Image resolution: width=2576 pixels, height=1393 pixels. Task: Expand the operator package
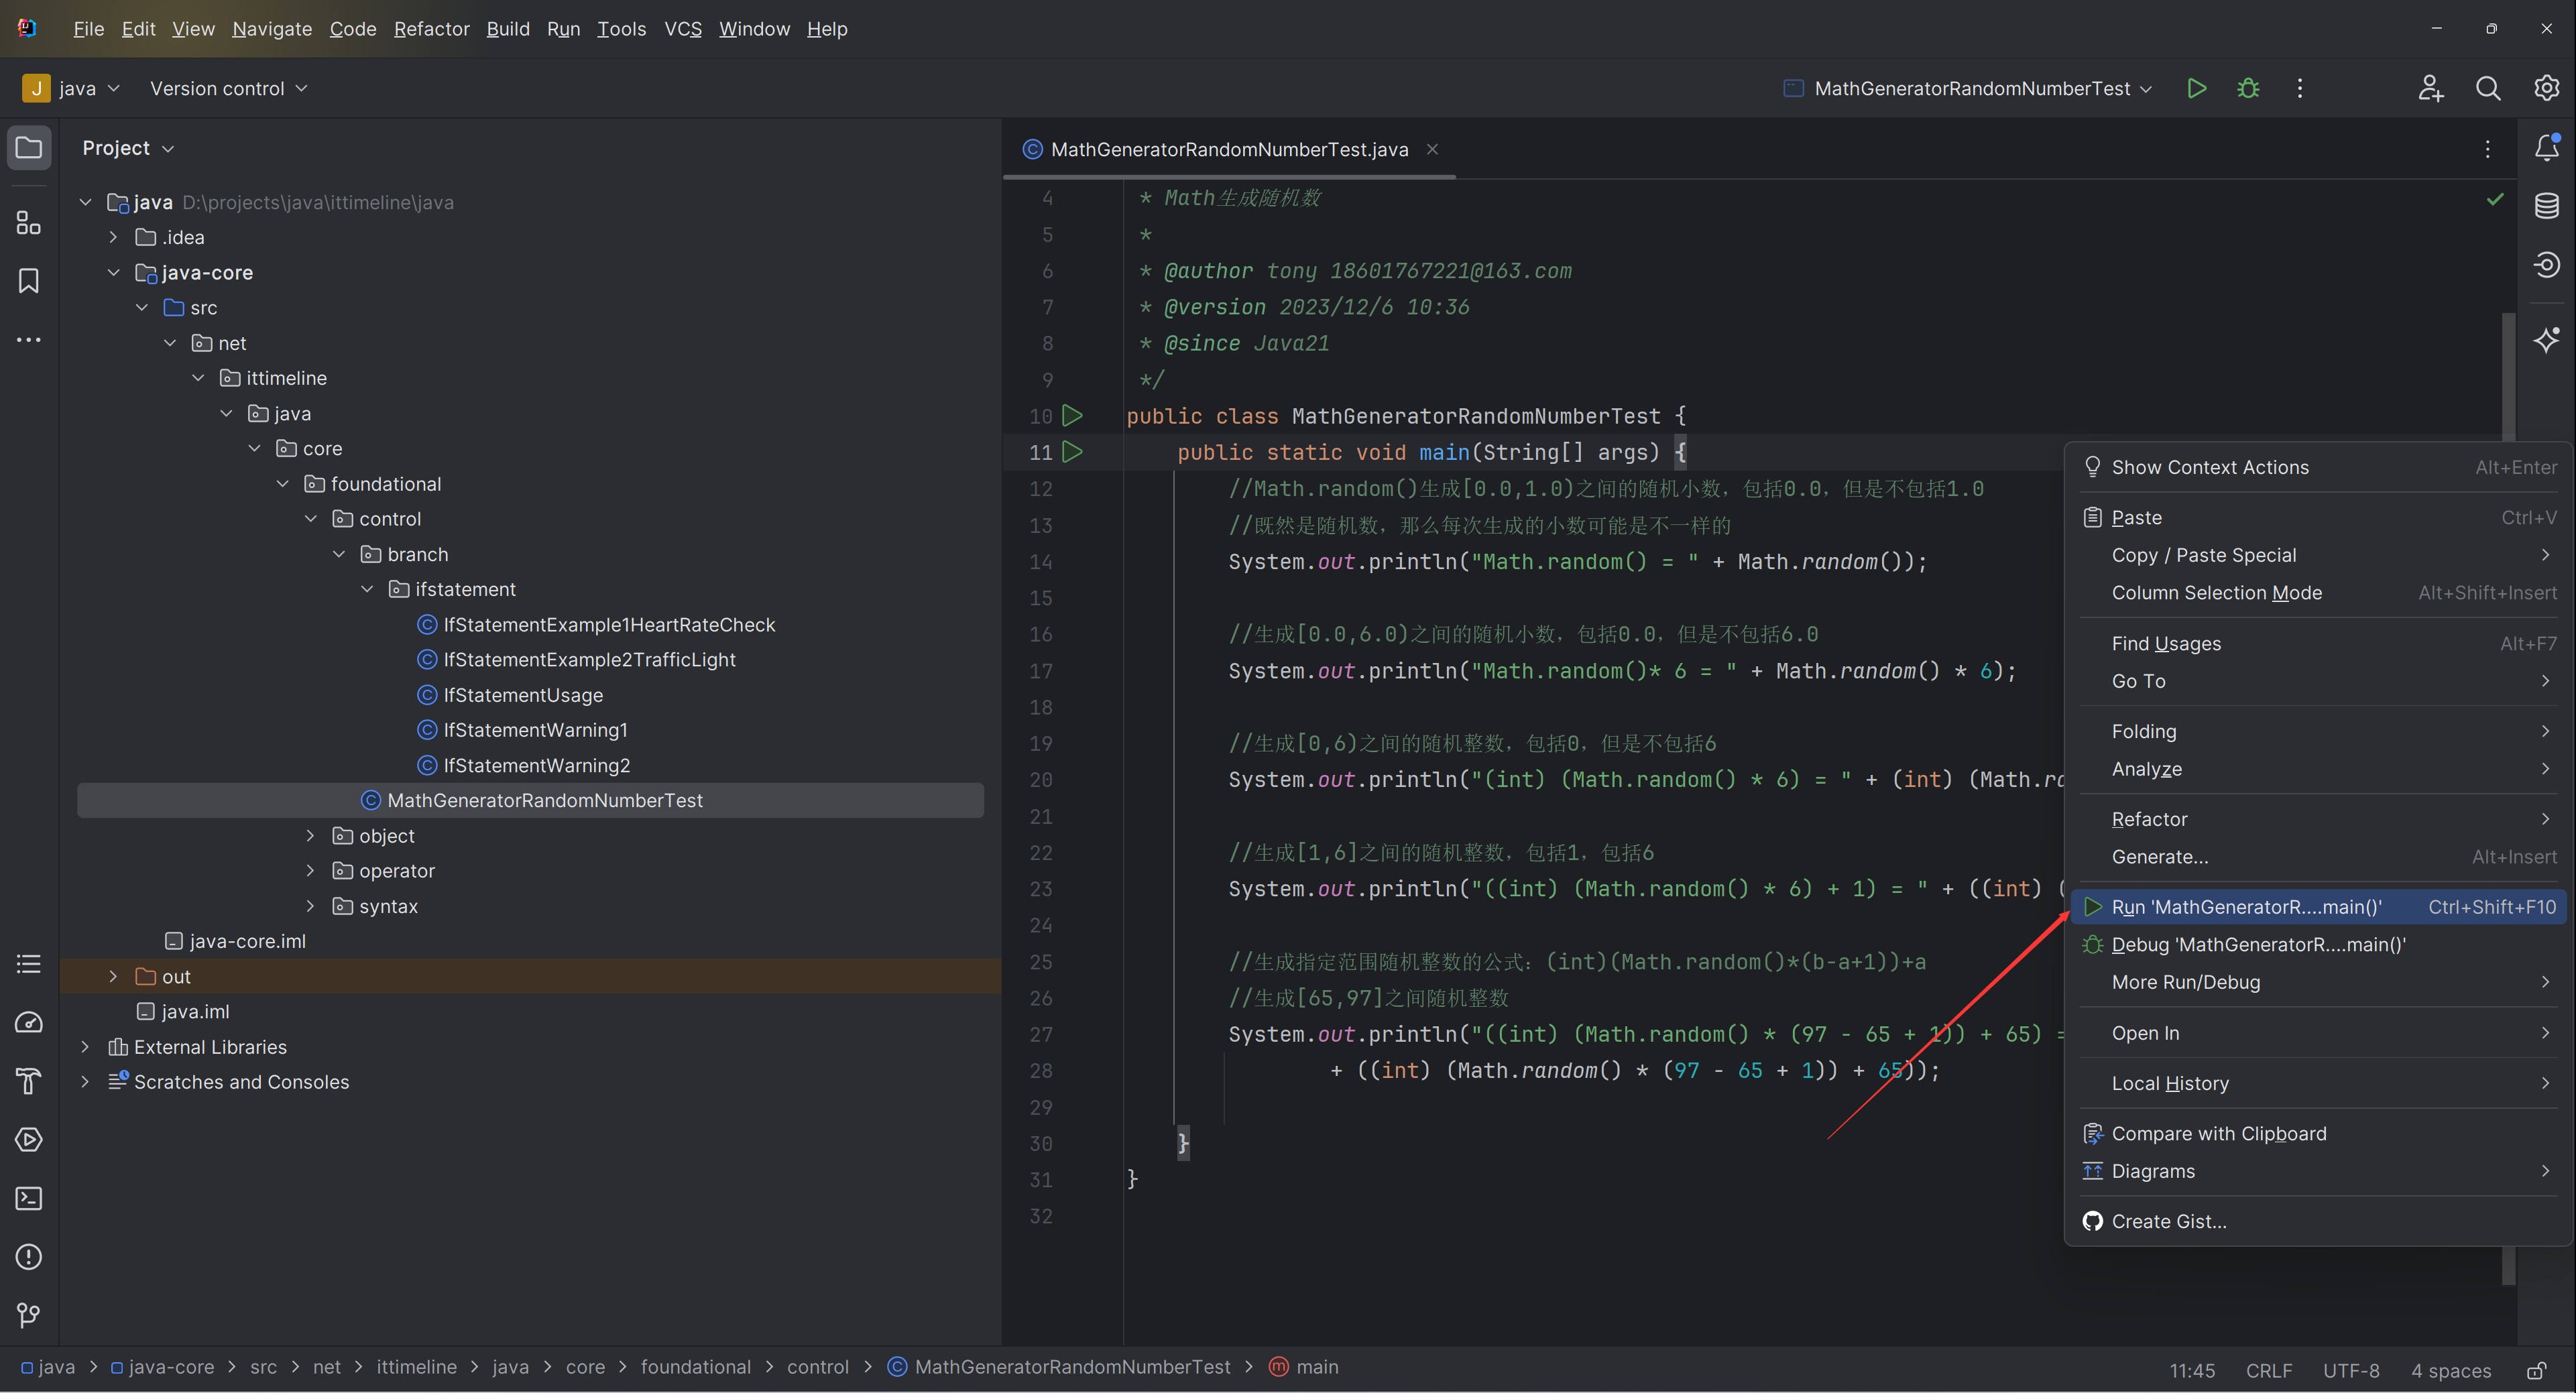[310, 870]
